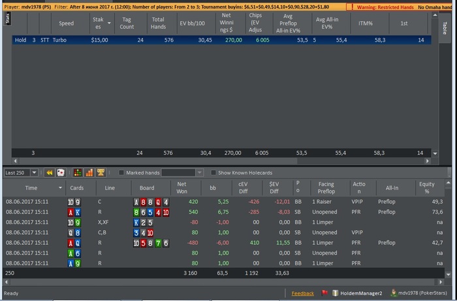457x301 pixels.
Task: Open the playing card replayer icon
Action: (x=60, y=173)
